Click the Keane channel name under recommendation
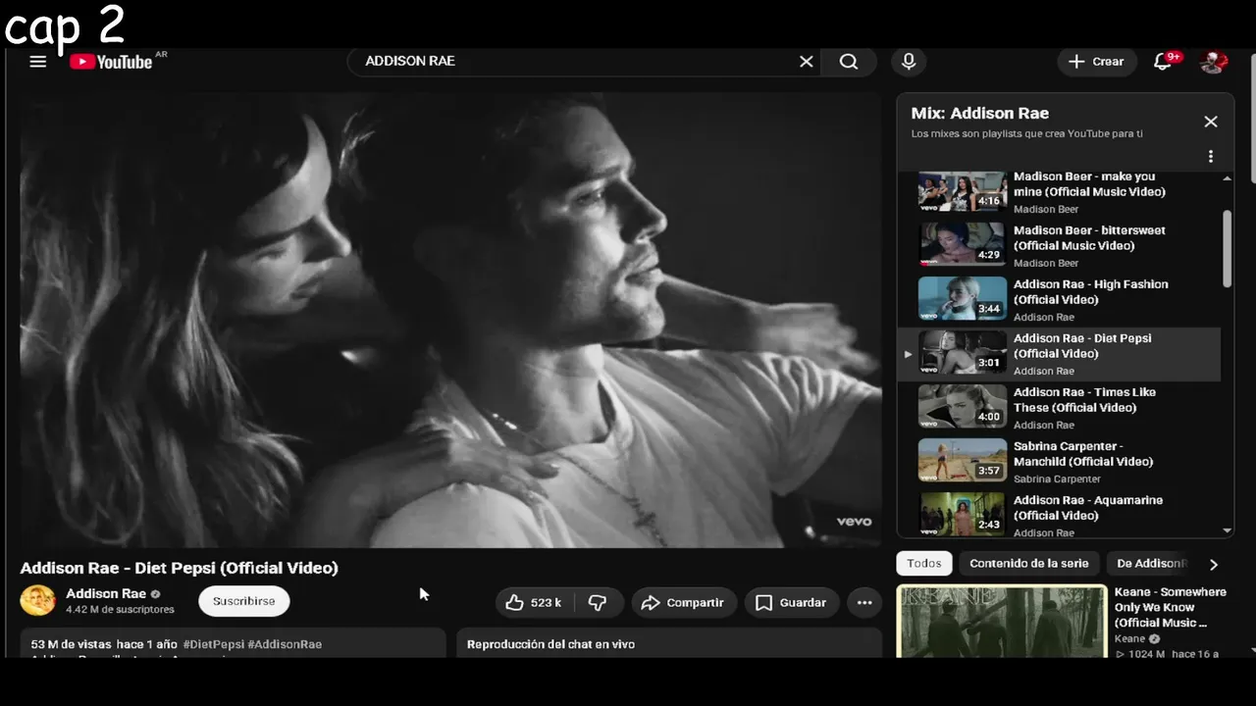Viewport: 1256px width, 706px height. click(1131, 638)
